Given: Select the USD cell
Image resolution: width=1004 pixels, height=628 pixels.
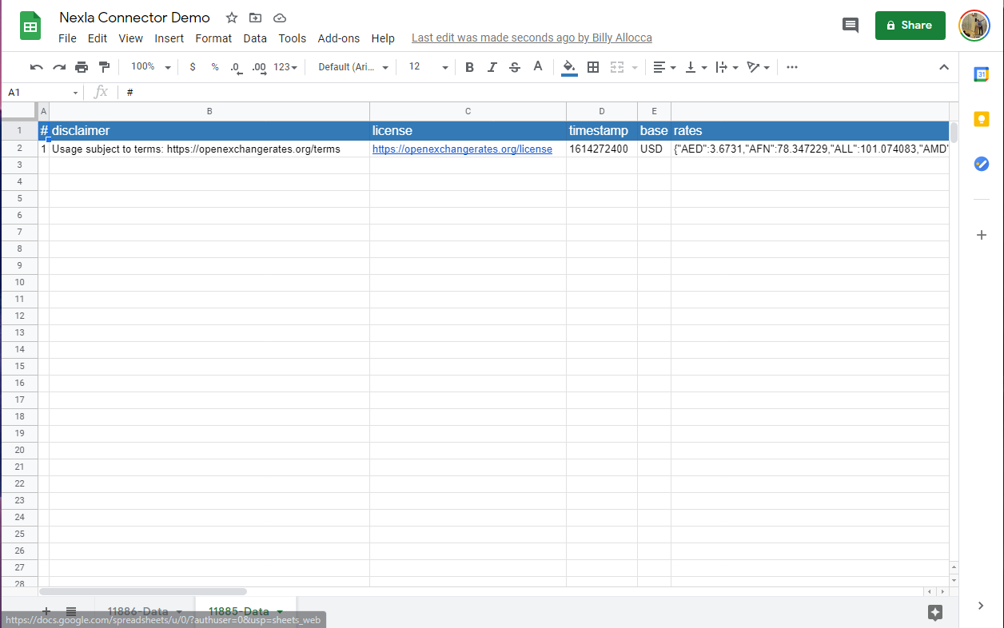Looking at the screenshot, I should pyautogui.click(x=654, y=149).
